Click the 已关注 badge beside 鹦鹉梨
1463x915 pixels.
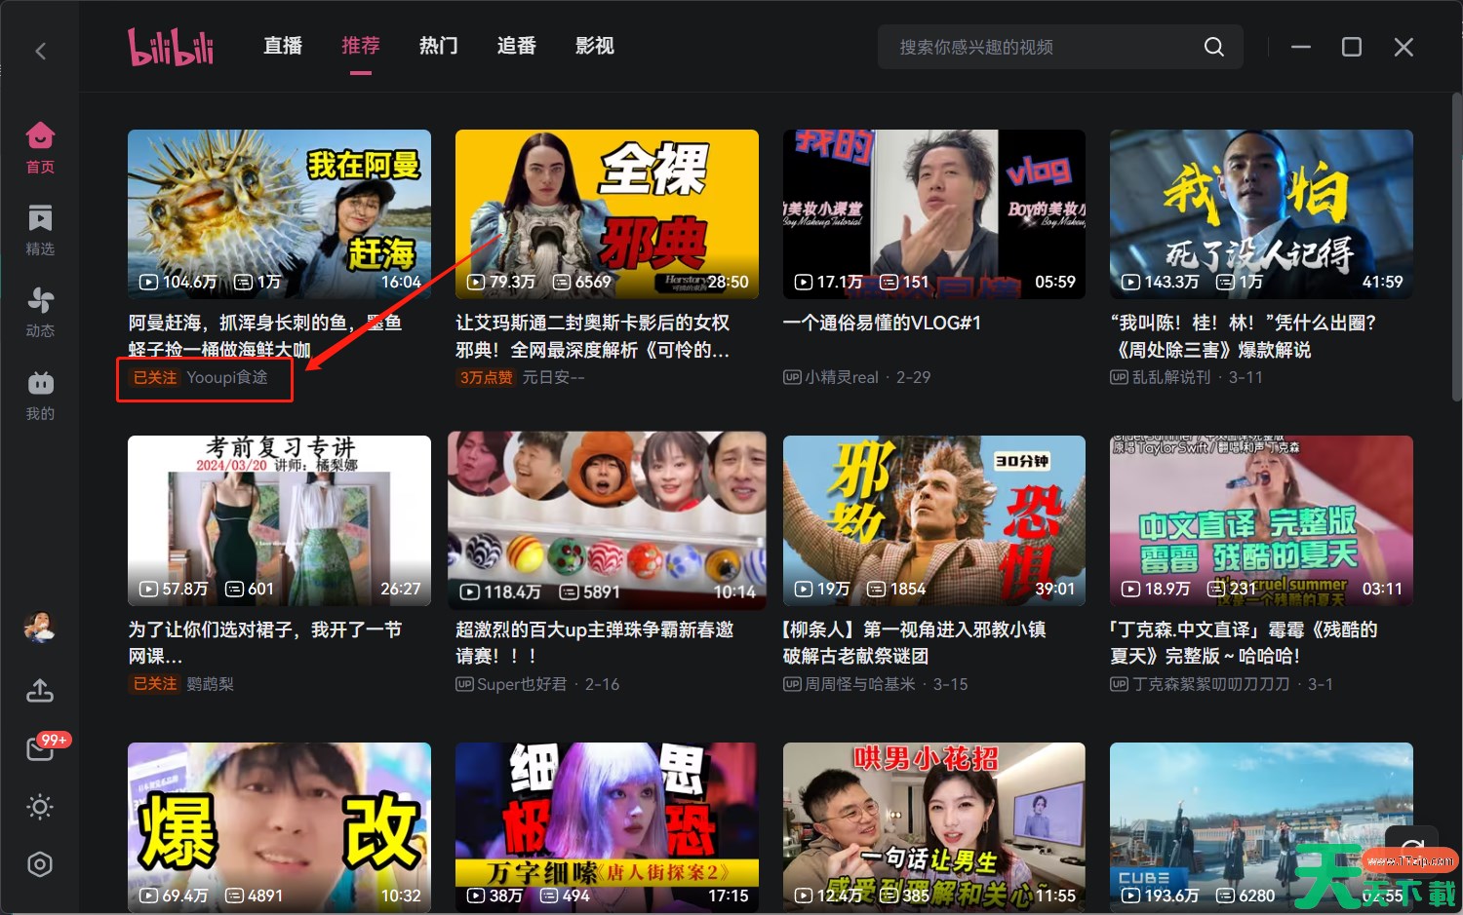click(155, 684)
